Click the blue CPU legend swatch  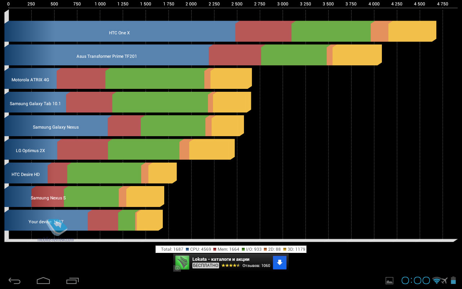pos(188,249)
